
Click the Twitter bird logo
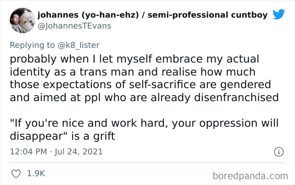[x=279, y=14]
